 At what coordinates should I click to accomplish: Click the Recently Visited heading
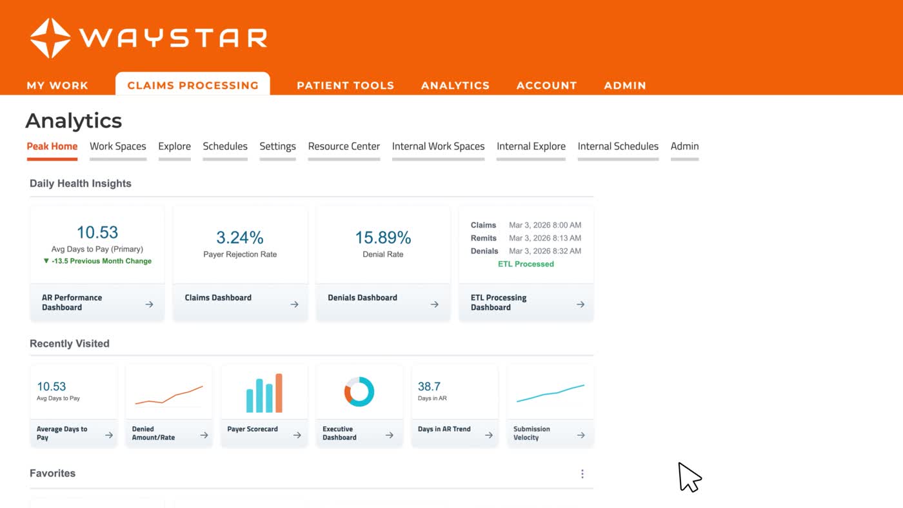(70, 344)
